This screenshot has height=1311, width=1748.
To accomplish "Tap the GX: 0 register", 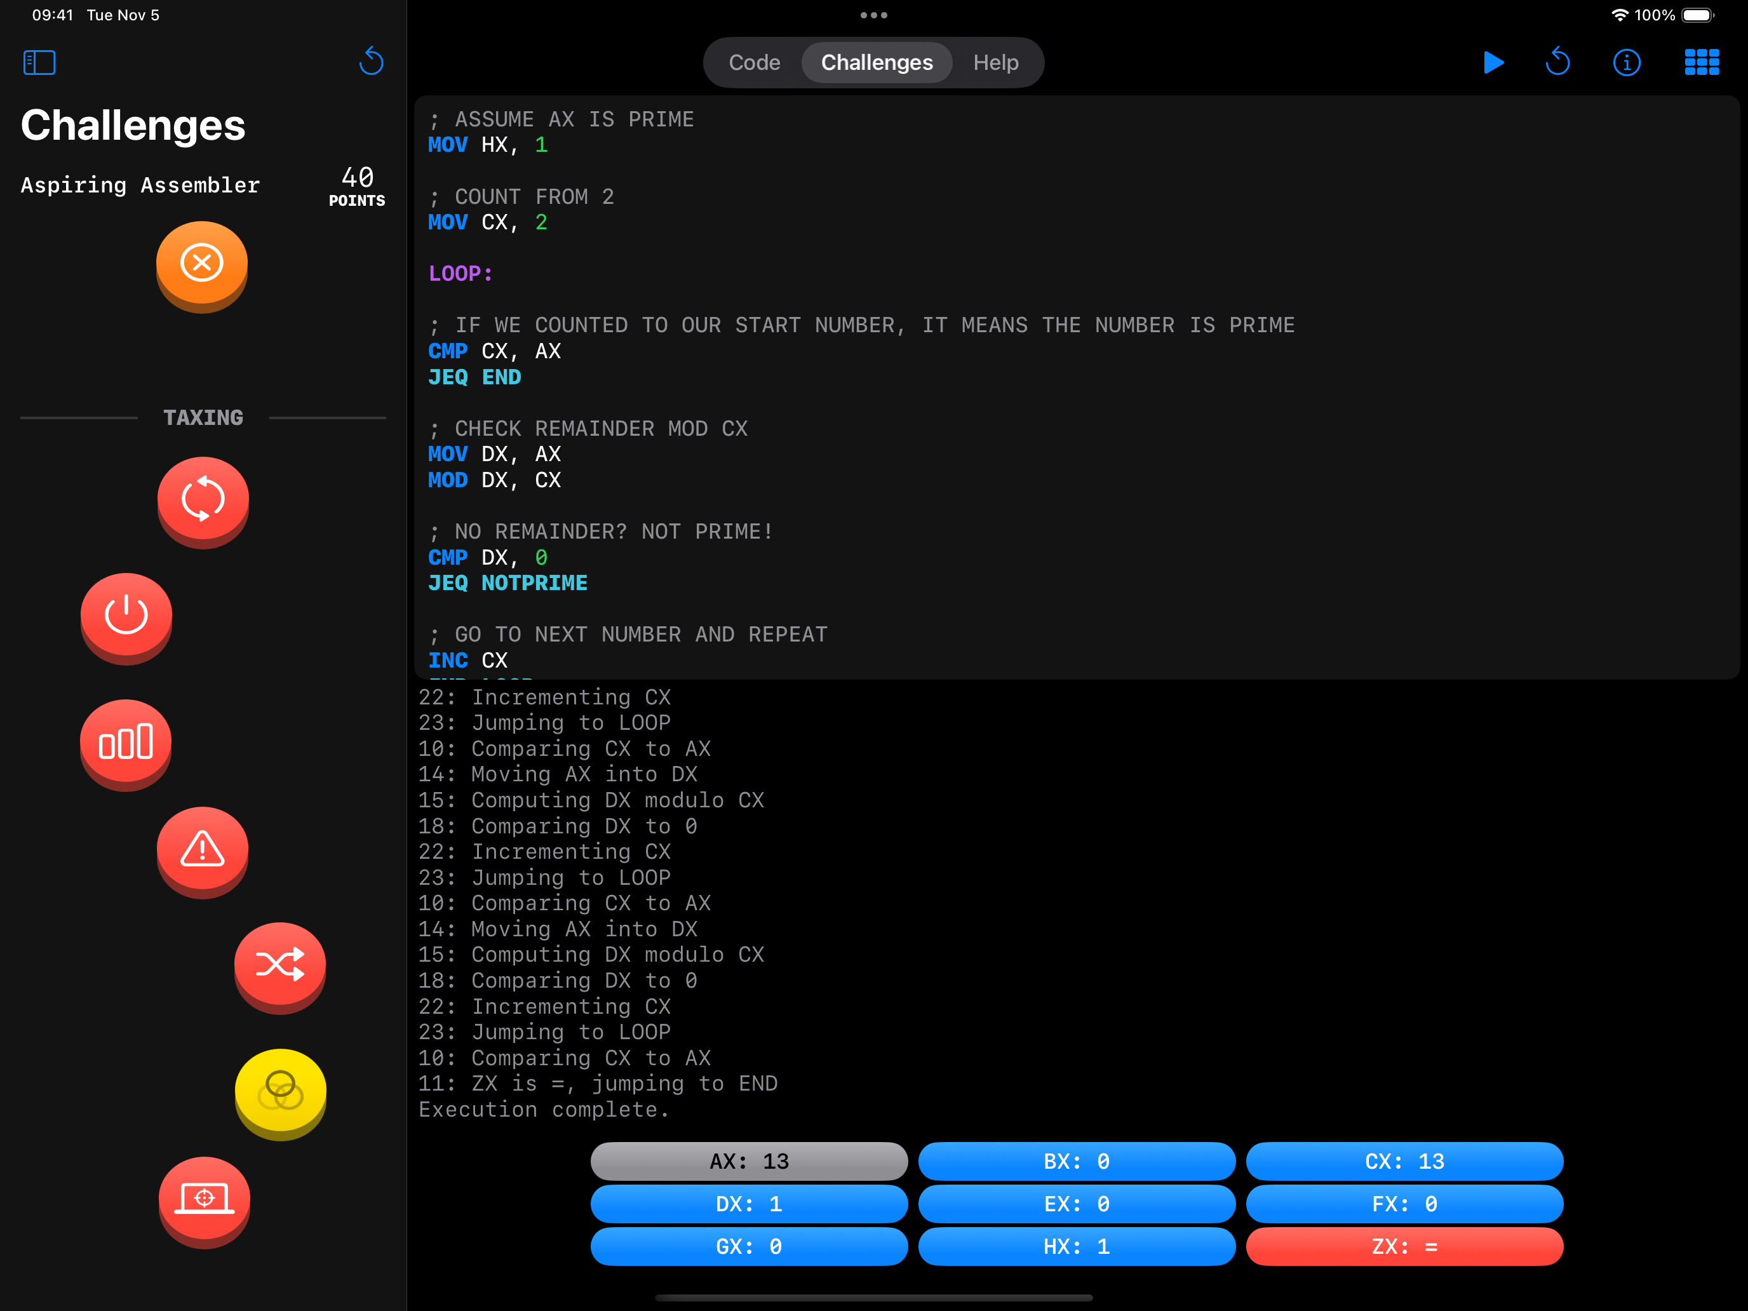I will coord(748,1246).
